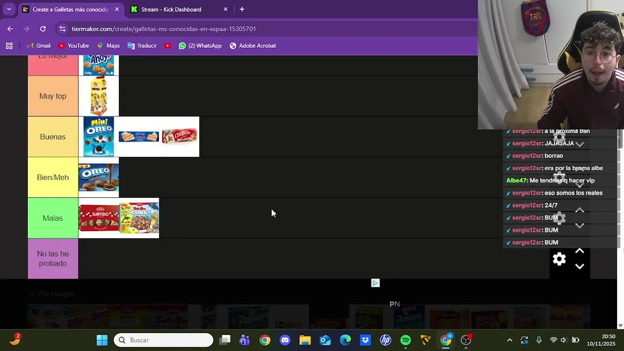Click the blue ad choices icon
Image resolution: width=624 pixels, height=351 pixels.
point(375,283)
